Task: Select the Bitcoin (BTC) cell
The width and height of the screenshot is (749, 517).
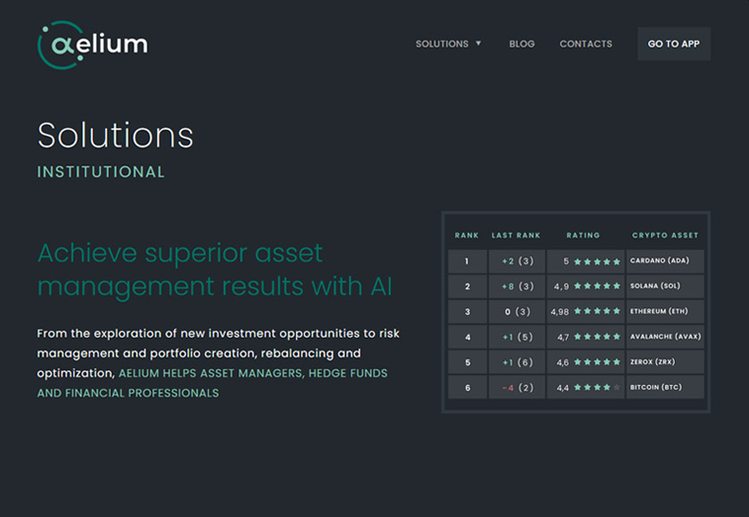Action: tap(665, 387)
